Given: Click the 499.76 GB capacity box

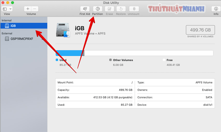Looking at the screenshot, I should tap(200, 30).
